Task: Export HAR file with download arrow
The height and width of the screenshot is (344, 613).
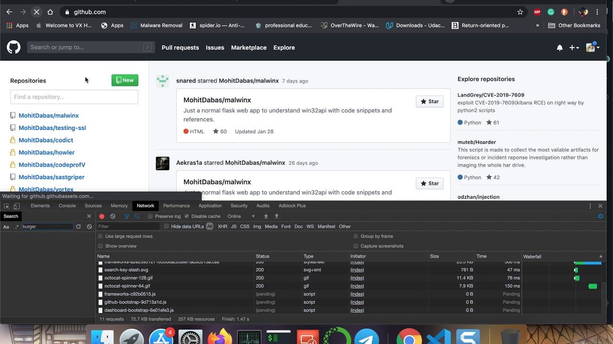Action: (276, 216)
